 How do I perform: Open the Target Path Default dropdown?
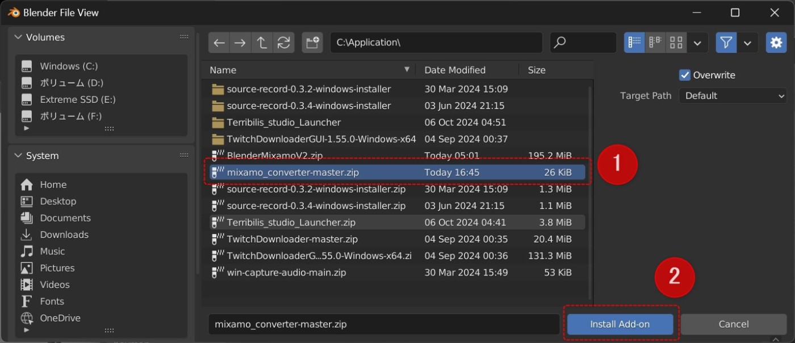pos(733,95)
